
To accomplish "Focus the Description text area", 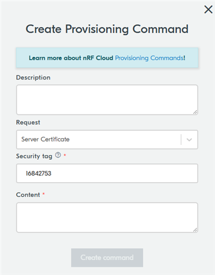I will [x=107, y=100].
